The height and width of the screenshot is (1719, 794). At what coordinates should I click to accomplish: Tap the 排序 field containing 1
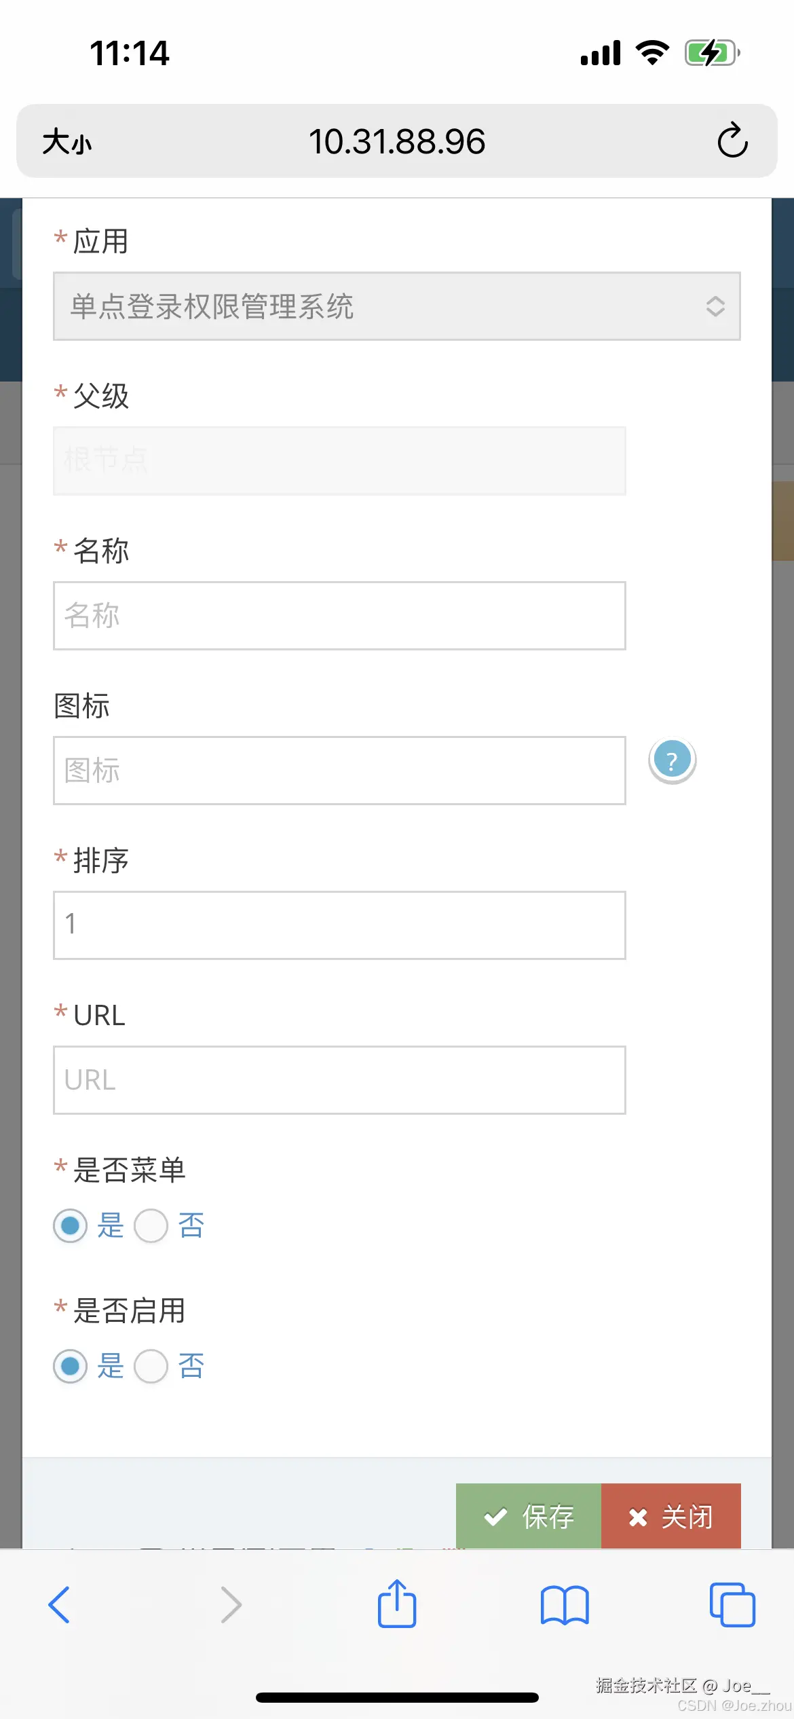339,924
